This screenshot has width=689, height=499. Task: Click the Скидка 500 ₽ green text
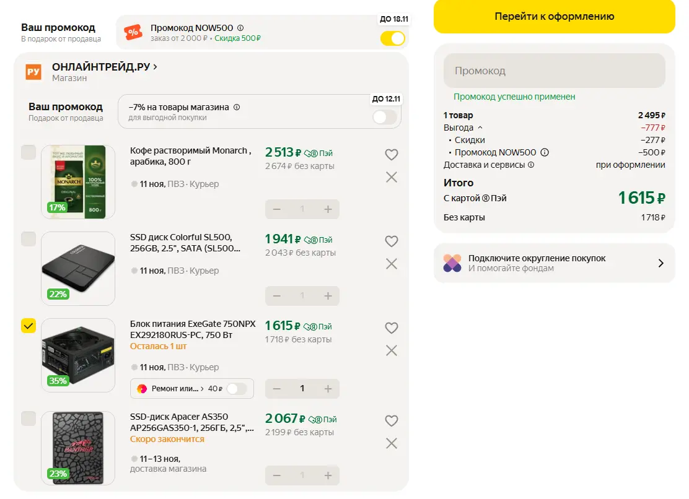click(x=237, y=38)
